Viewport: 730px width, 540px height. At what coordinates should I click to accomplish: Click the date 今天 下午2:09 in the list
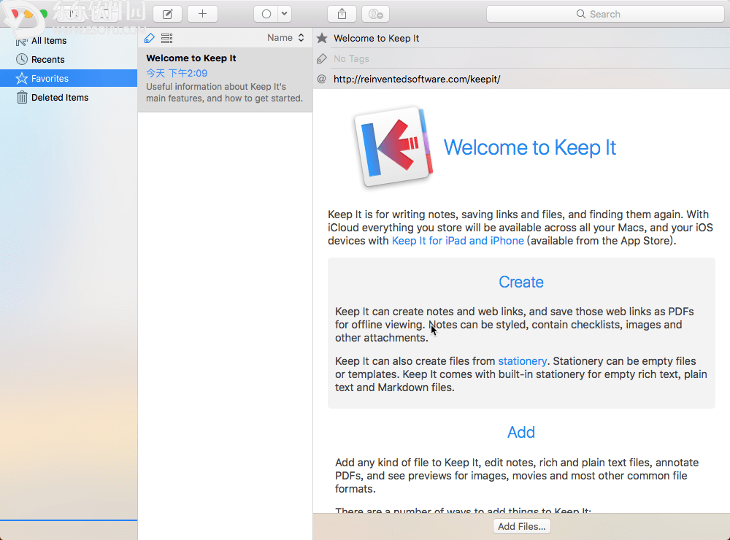177,73
